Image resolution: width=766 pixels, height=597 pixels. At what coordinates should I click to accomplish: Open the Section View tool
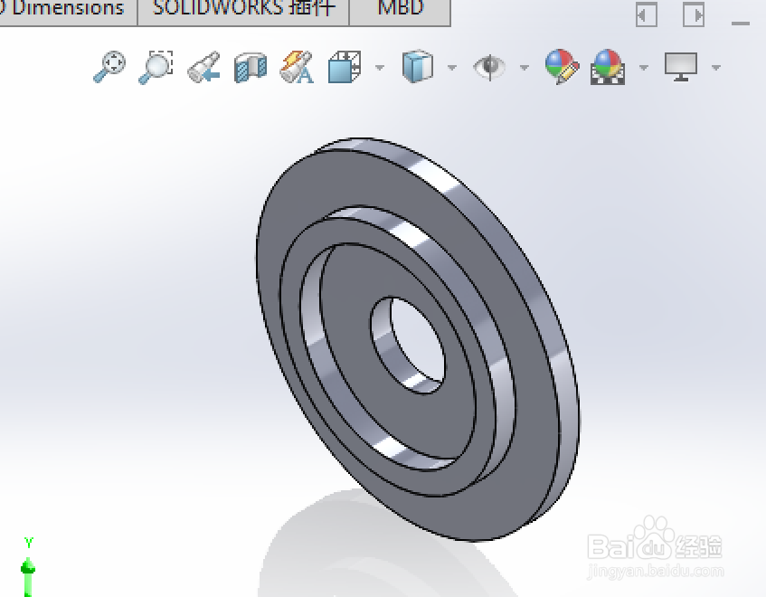[249, 67]
